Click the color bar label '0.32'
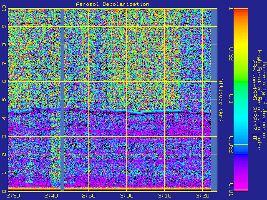Screen dimensions: 267x200 [231, 54]
